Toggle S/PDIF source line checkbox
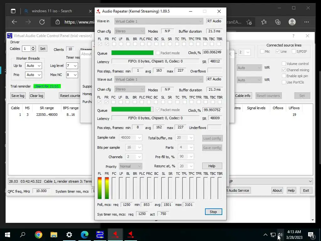The image size is (321, 241). (294, 51)
